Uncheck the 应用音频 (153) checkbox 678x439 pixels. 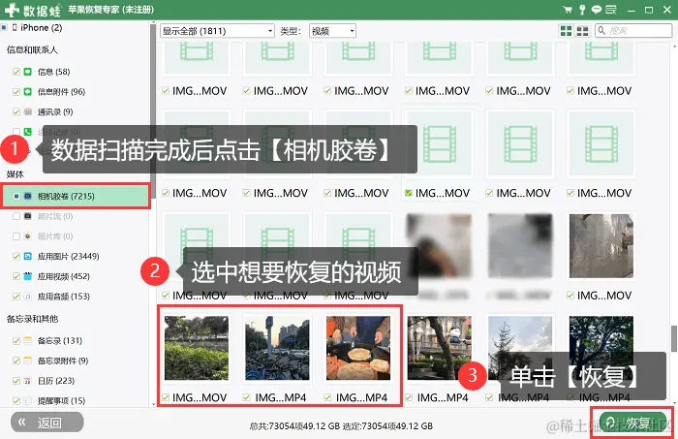[x=16, y=297]
